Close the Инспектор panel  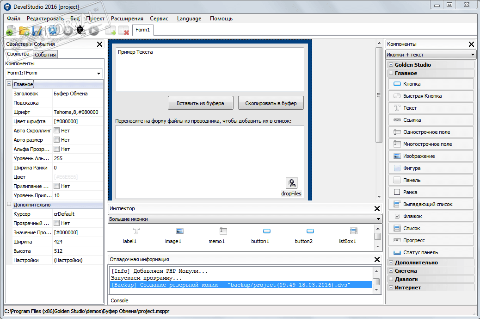377,209
